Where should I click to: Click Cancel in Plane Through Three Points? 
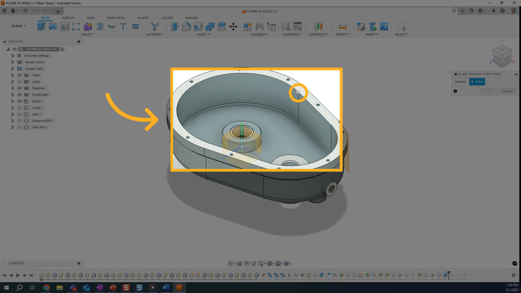(507, 91)
